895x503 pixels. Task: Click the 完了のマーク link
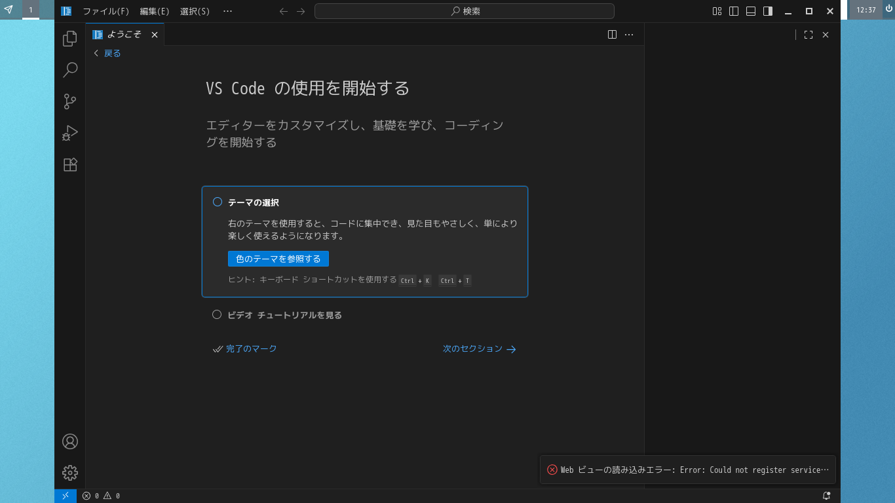pos(245,349)
